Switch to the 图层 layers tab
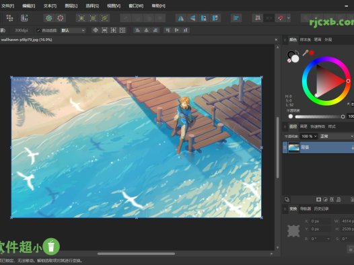Image resolution: width=354 pixels, height=265 pixels. pos(293,126)
